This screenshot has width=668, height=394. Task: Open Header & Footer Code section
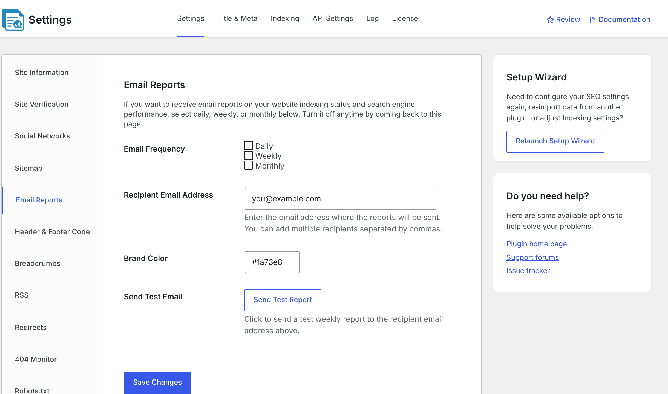pos(52,232)
